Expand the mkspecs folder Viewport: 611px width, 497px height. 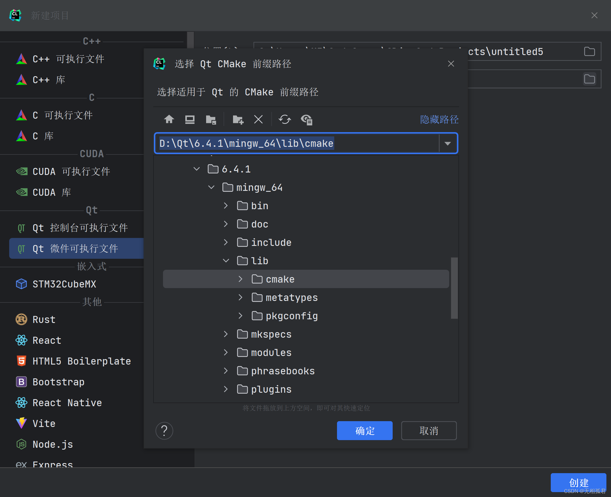pos(226,334)
